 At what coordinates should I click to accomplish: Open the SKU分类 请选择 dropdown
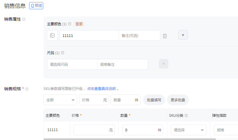(189, 130)
